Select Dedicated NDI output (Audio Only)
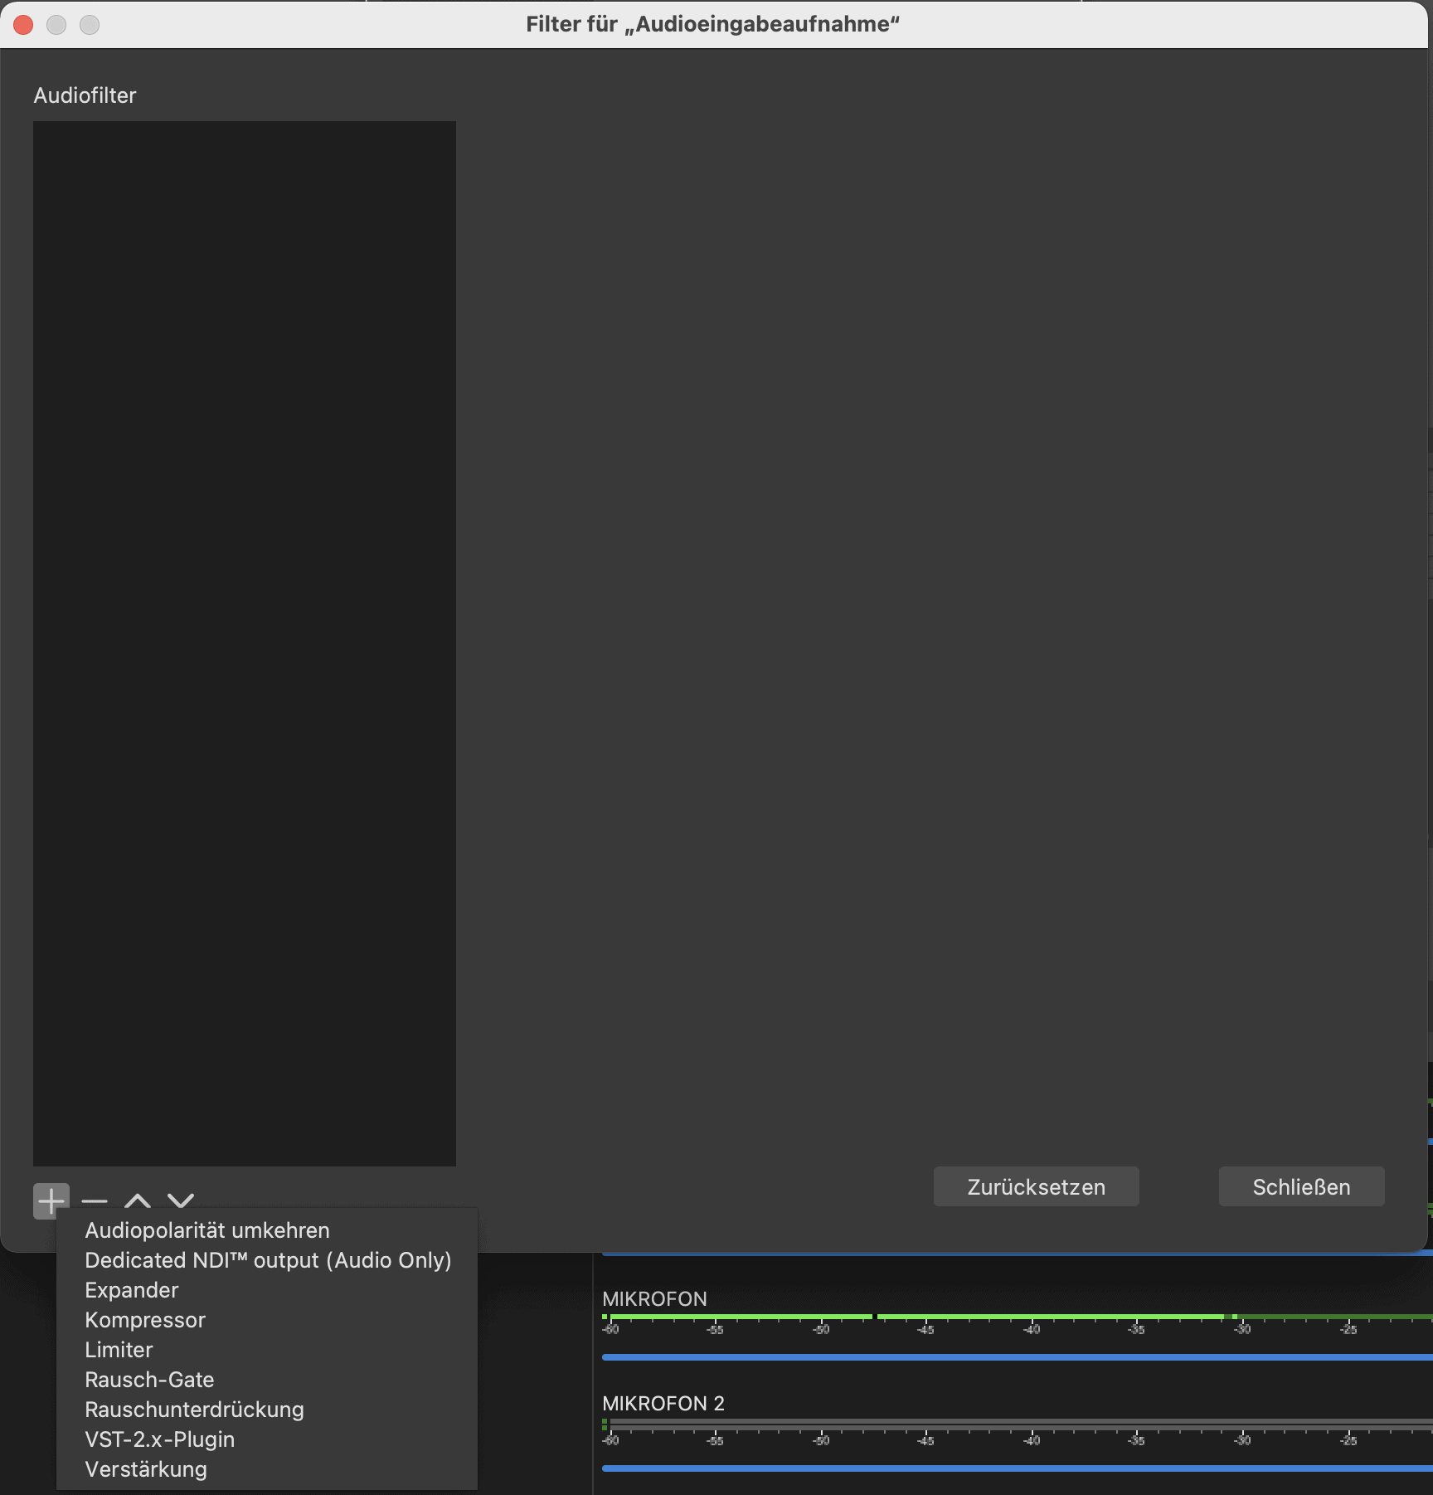 (x=267, y=1260)
